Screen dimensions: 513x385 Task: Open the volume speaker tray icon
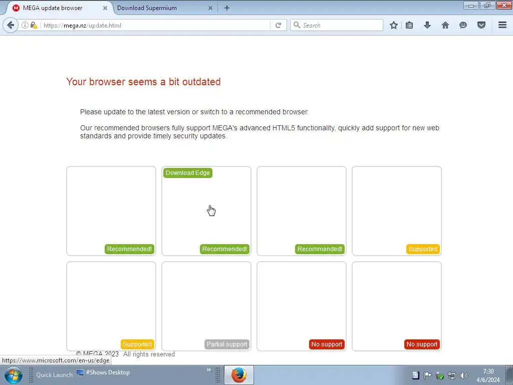coord(463,375)
